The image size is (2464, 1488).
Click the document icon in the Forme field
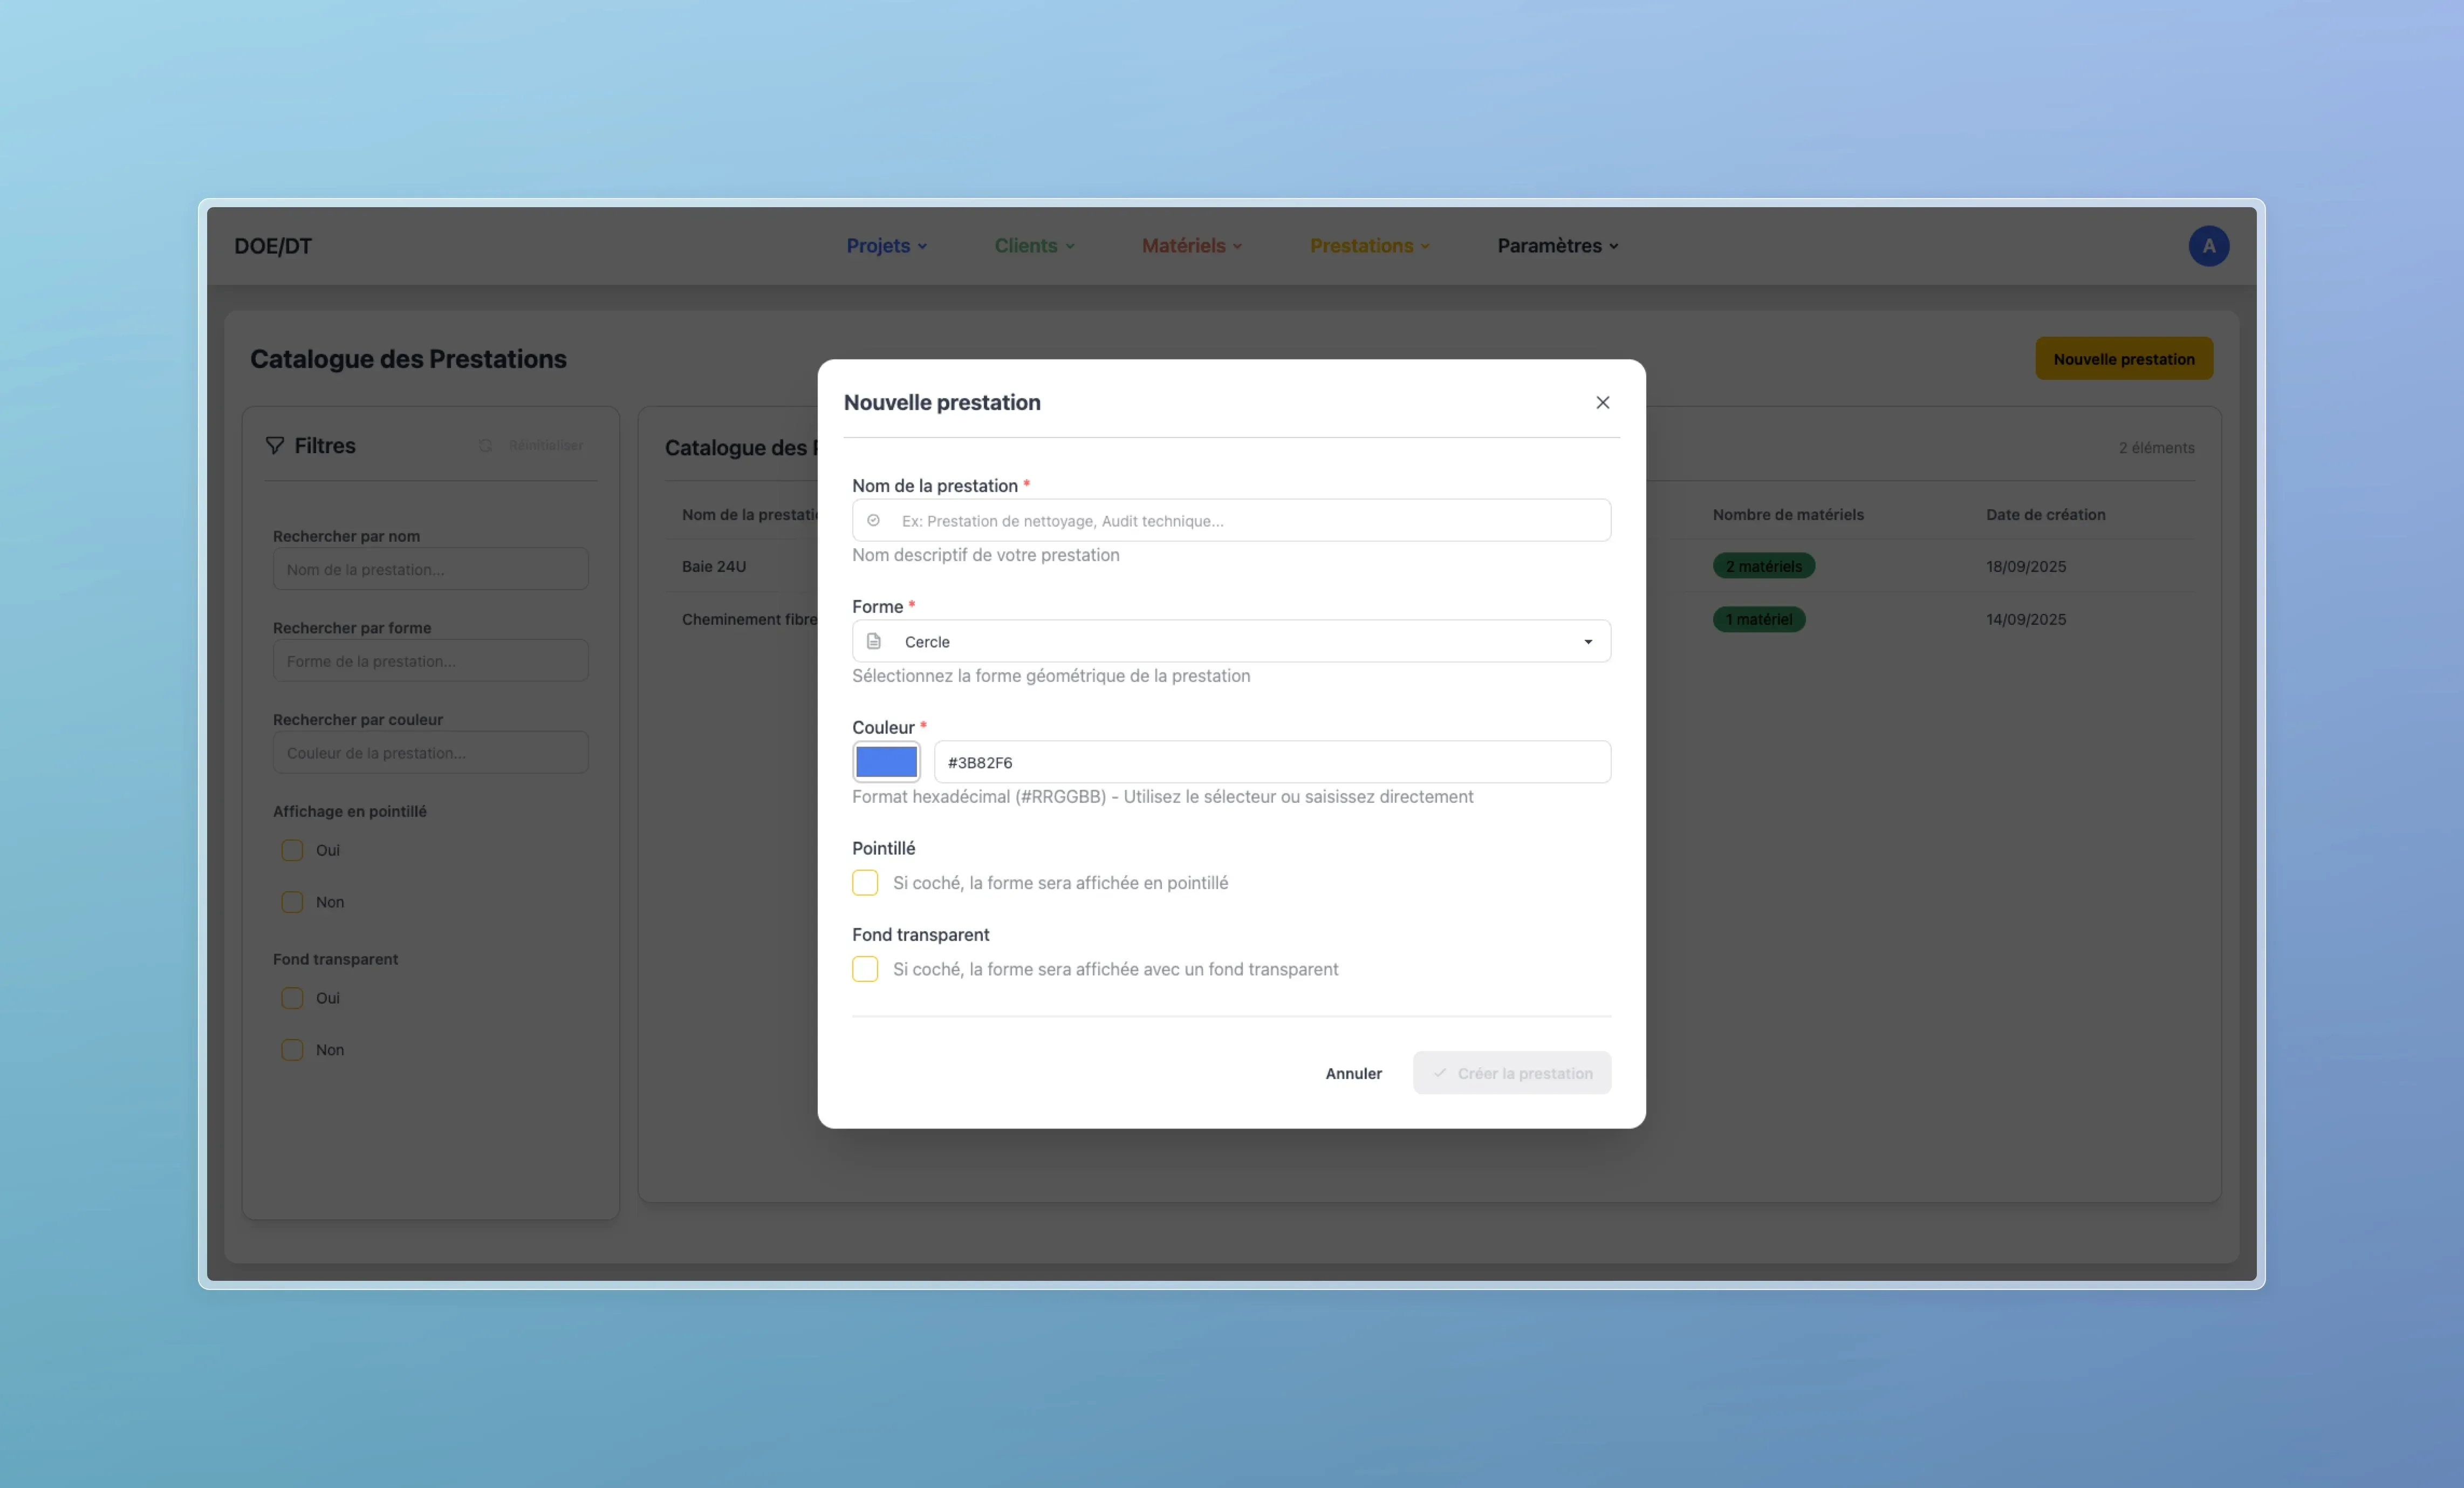click(x=874, y=642)
